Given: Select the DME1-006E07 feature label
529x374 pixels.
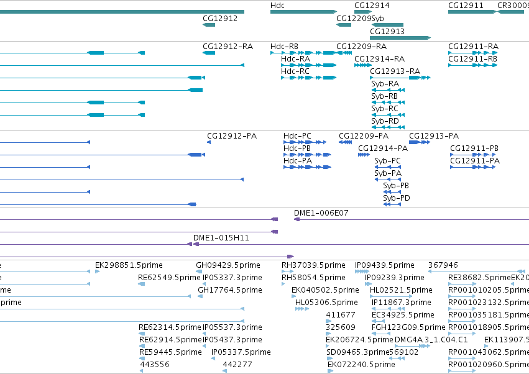Looking at the screenshot, I should pyautogui.click(x=321, y=213).
